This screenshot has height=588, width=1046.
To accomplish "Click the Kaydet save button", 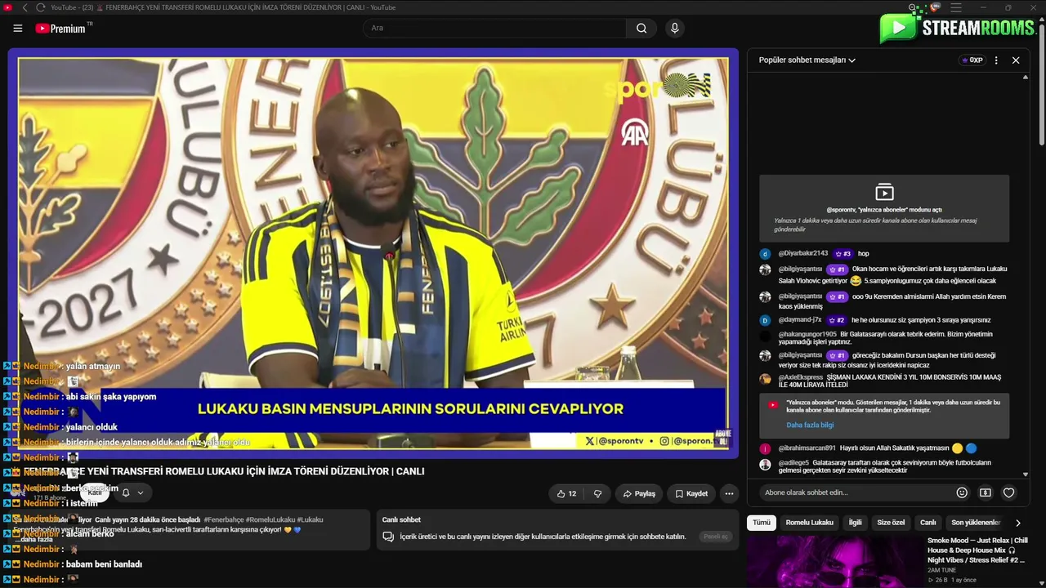I will 691,493.
